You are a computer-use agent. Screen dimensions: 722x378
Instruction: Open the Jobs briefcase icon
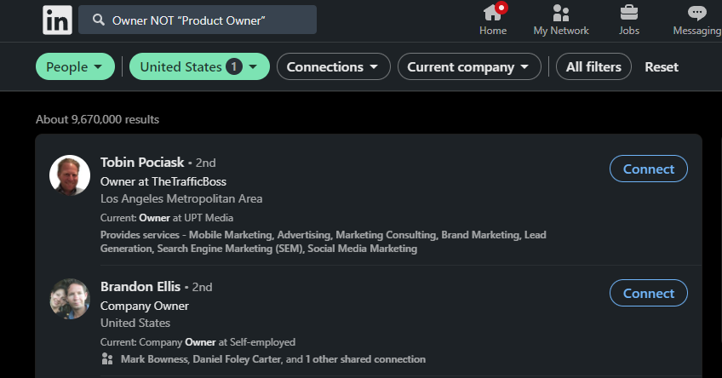click(x=628, y=13)
